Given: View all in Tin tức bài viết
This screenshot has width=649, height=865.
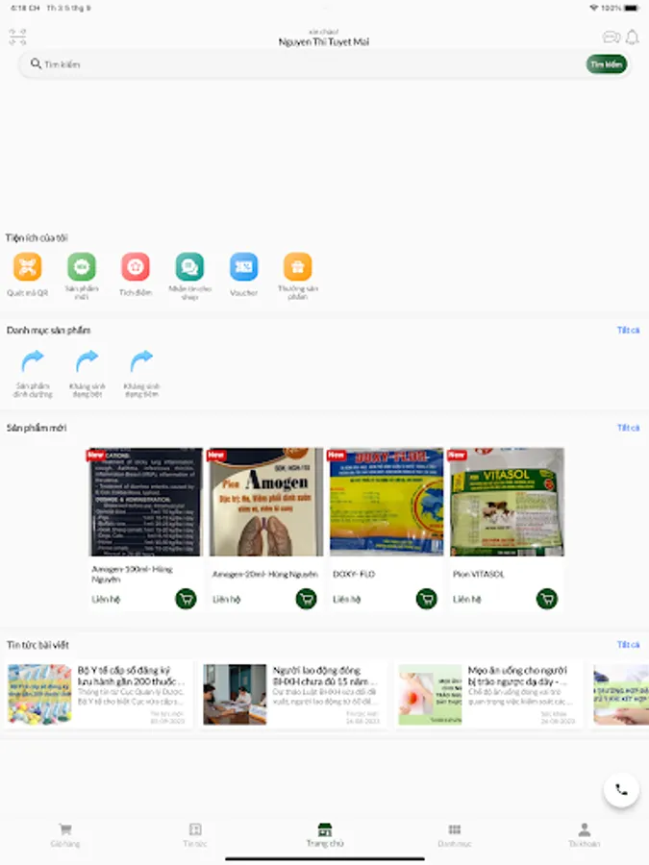Looking at the screenshot, I should 628,644.
